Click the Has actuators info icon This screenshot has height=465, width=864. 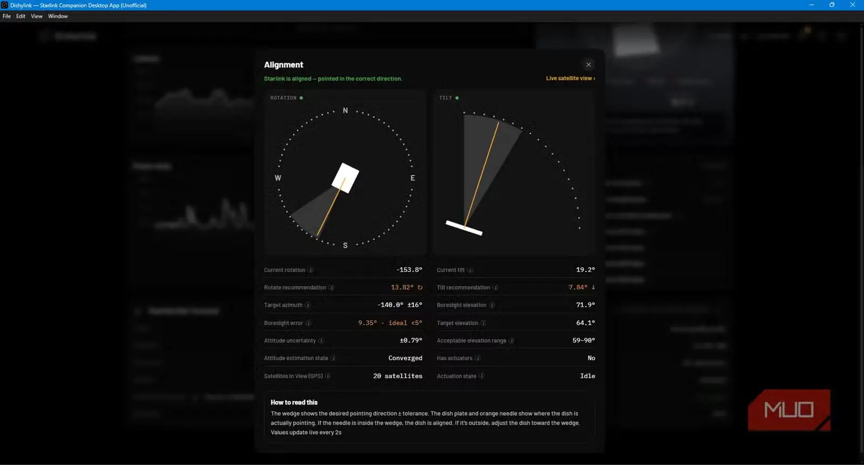[x=477, y=358]
